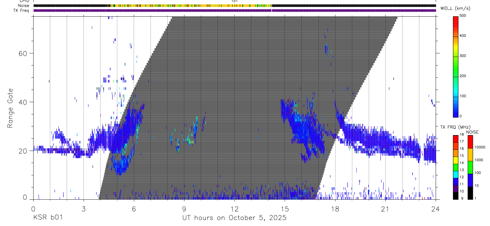Image resolution: width=490 pixels, height=226 pixels.
Task: Pick the purple 10–11 MHz TX FRQ swatch
Action: click(456, 189)
